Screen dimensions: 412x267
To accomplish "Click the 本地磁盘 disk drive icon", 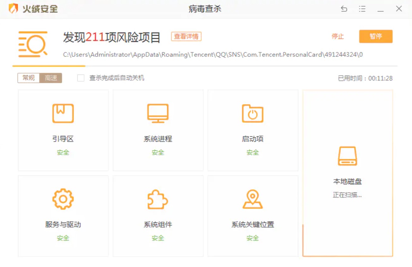I will tap(347, 156).
